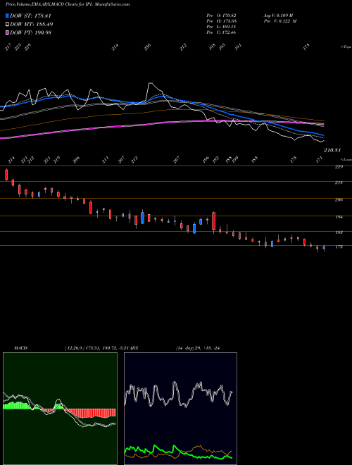Click the last blue candlestick at far right
Screen dimensions: 352x465
pos(324,247)
